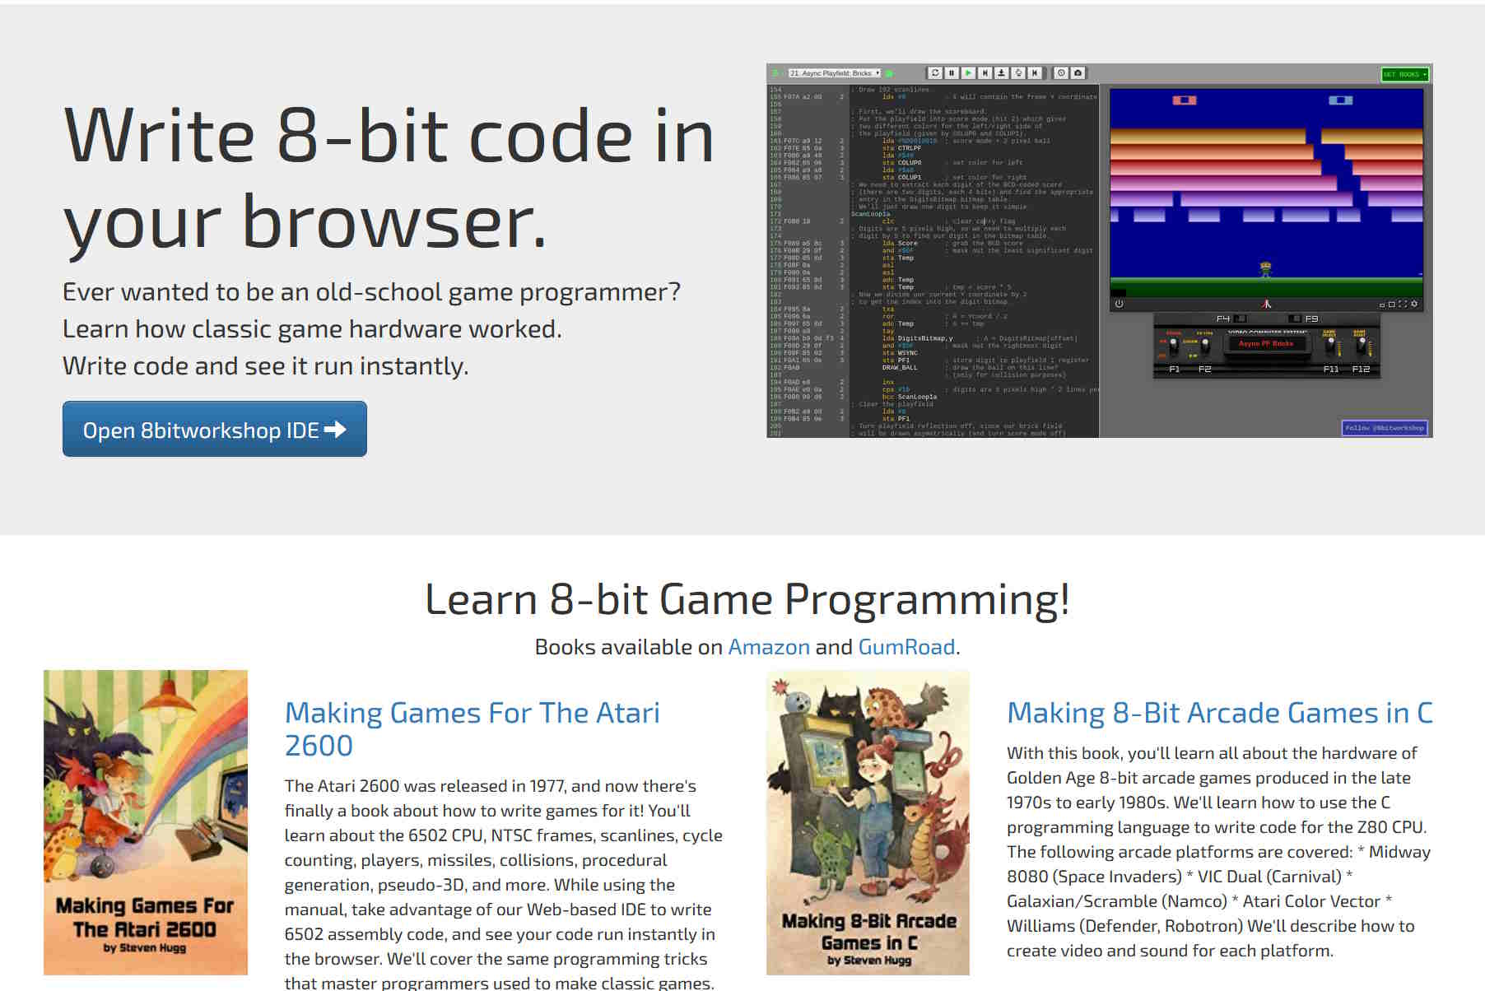Viewport: 1485px width, 991px height.
Task: Click the download ROM icon in the IDE toolbar
Action: [1001, 72]
